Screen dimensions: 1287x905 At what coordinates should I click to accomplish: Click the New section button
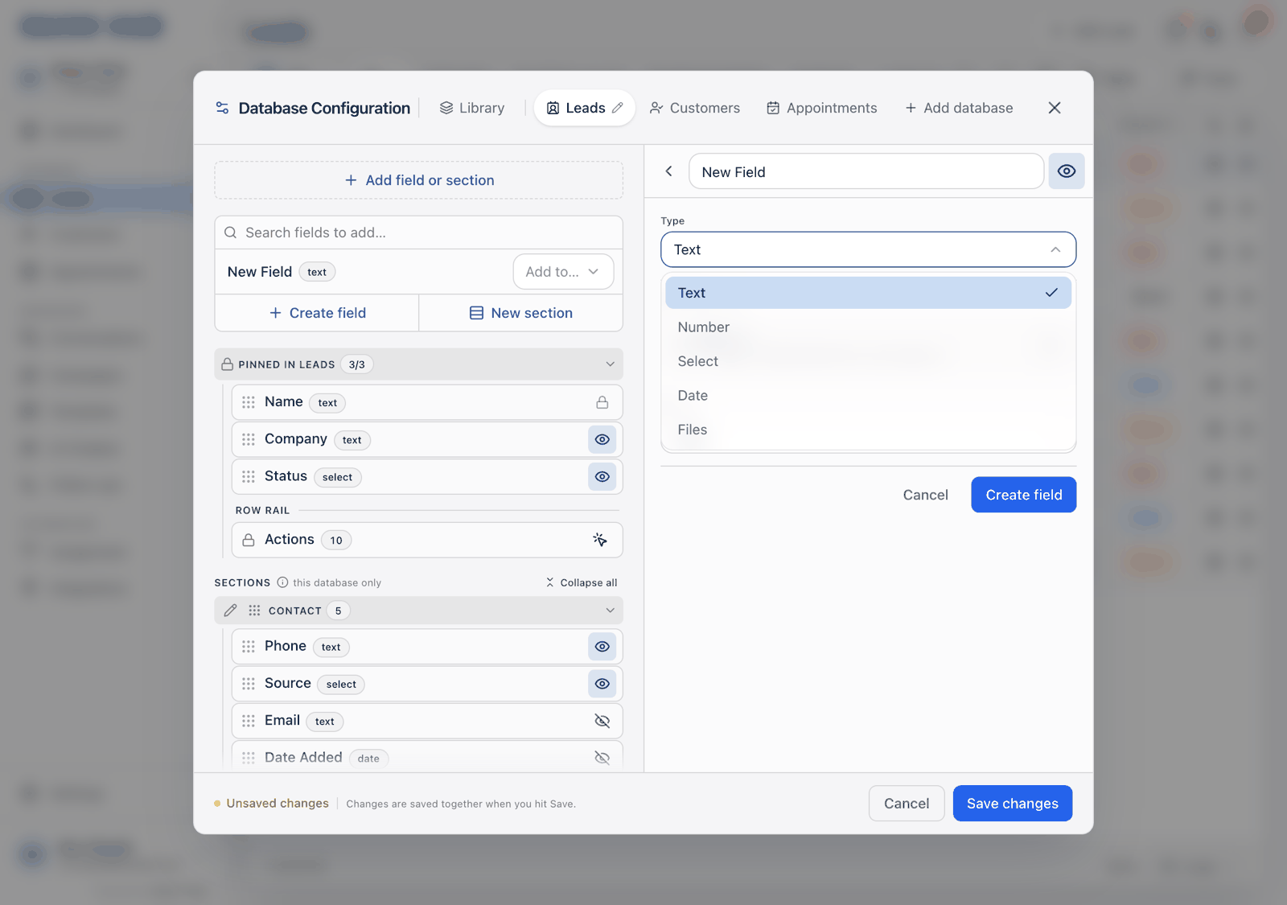[521, 313]
